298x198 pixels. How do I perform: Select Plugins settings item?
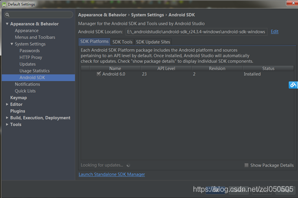pyautogui.click(x=18, y=111)
